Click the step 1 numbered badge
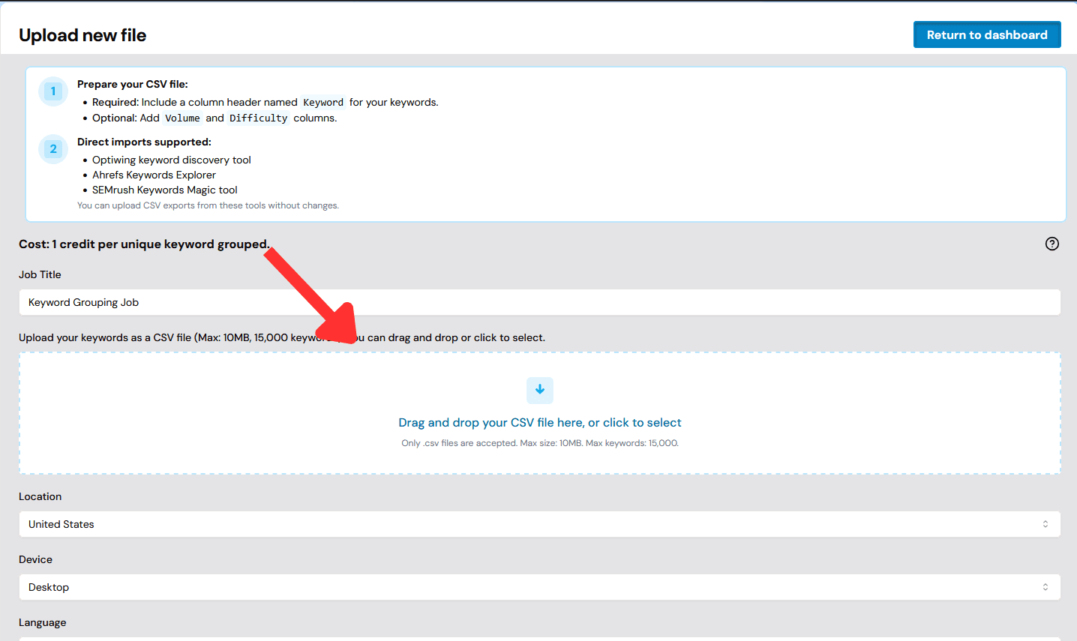The width and height of the screenshot is (1077, 641). [52, 91]
